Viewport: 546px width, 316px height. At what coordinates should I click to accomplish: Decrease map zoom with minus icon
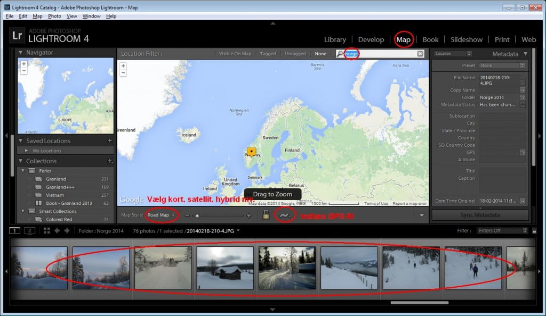pyautogui.click(x=187, y=215)
